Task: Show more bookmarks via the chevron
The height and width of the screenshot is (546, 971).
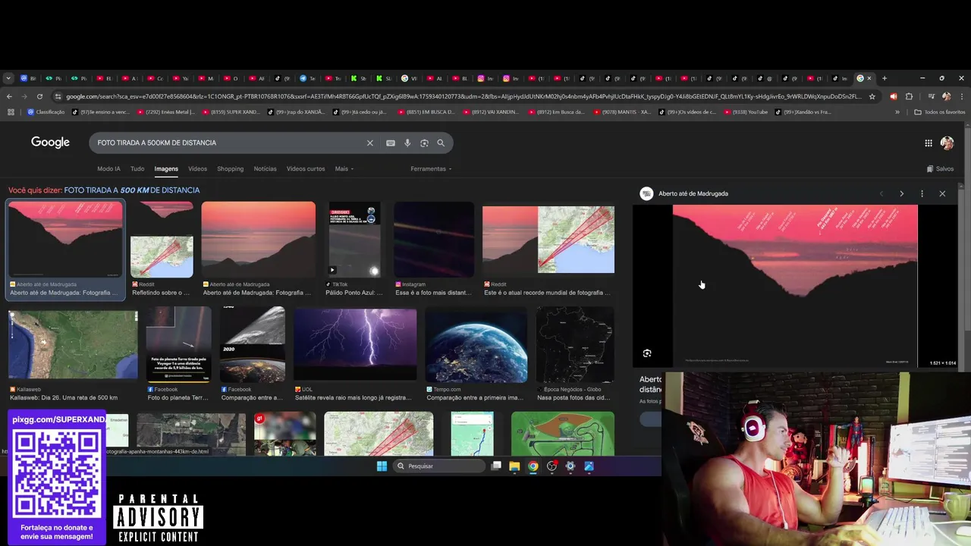Action: coord(897,112)
